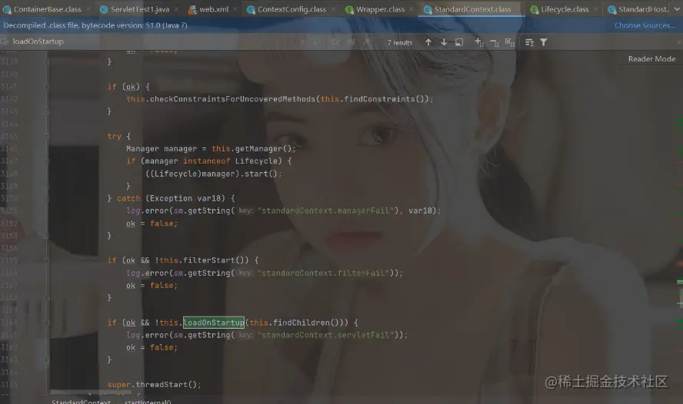Switch to ServletTest1.java tab

(x=139, y=9)
